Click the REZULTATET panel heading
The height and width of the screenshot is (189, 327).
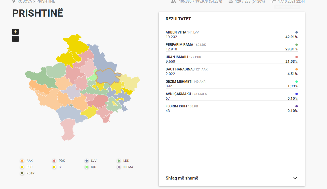178,19
